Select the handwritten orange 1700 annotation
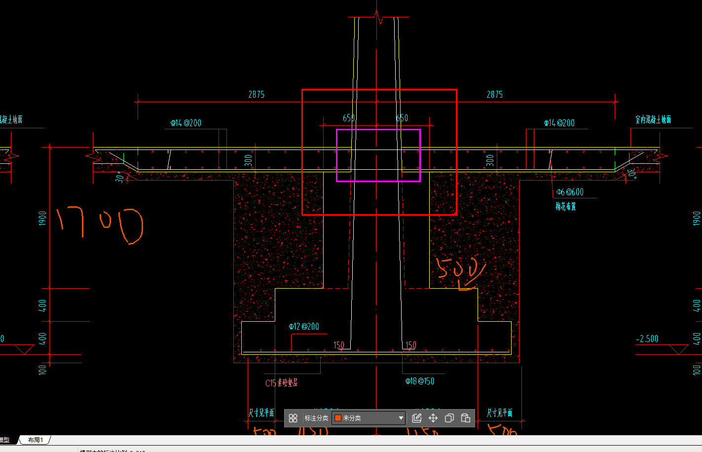702x452 pixels. [x=100, y=226]
